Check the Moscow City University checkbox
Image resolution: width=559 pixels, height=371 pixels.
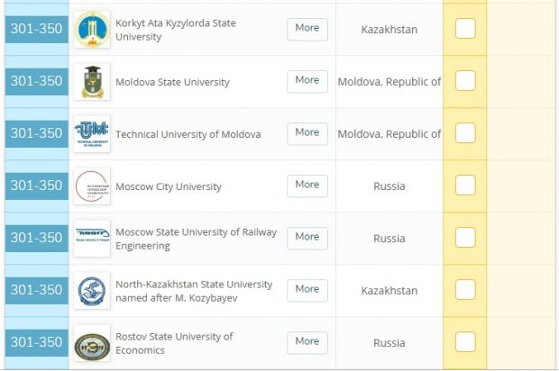pyautogui.click(x=465, y=185)
